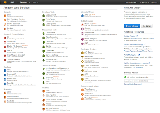Click the Lambda service icon
160x113 pixels.
[5, 29]
